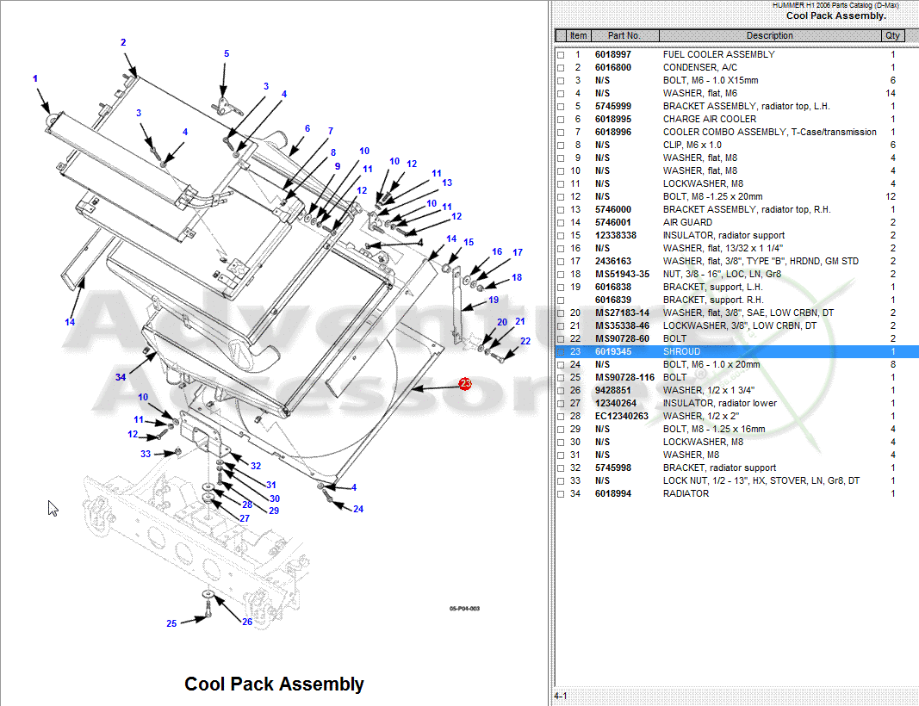Click the Qty column header
This screenshot has width=919, height=706.
tap(892, 36)
